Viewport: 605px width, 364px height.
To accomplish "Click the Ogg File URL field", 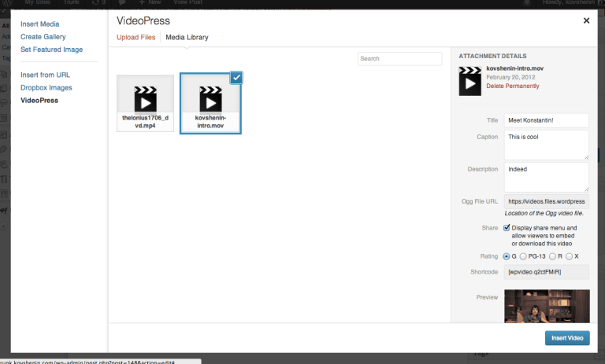I will [547, 201].
